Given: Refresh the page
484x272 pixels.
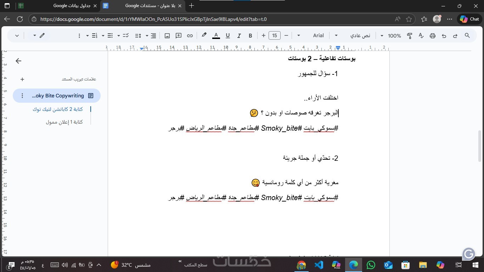Looking at the screenshot, I should tap(20, 19).
